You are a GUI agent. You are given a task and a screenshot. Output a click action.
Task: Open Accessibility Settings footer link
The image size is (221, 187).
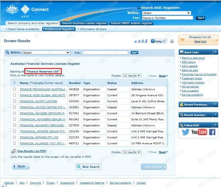[x=92, y=183]
